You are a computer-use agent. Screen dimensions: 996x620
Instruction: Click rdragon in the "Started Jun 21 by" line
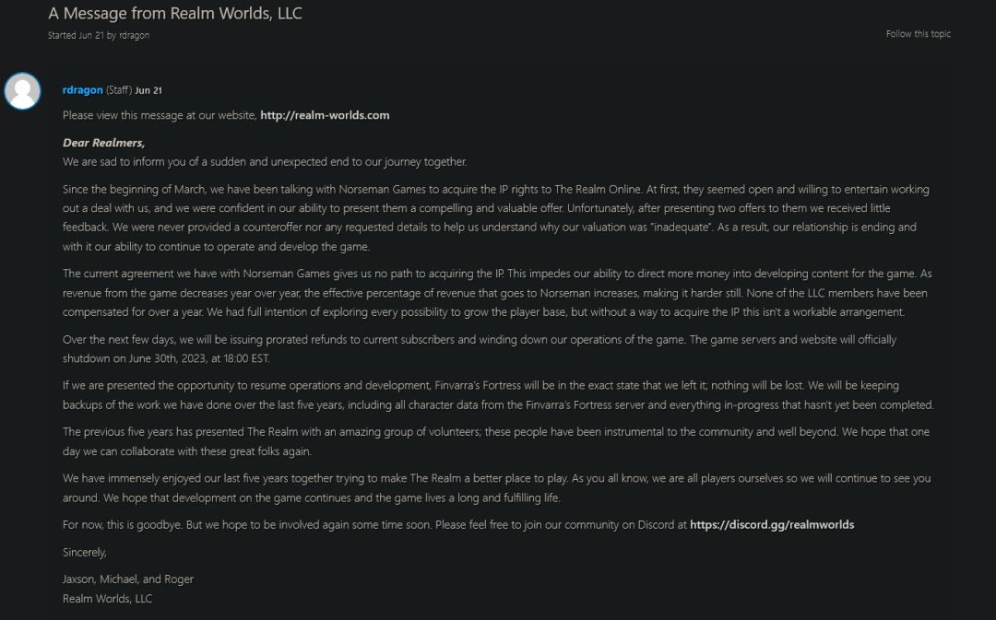coord(134,36)
